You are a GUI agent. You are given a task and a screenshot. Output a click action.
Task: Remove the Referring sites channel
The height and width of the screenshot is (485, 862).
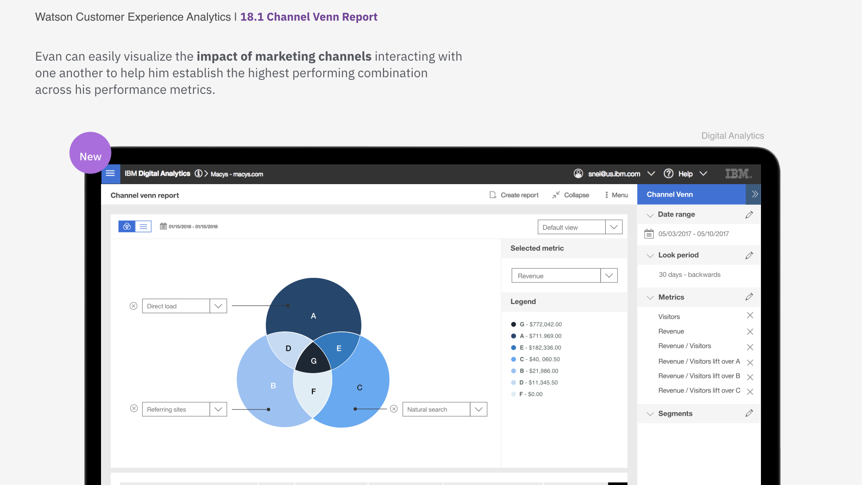coord(134,409)
